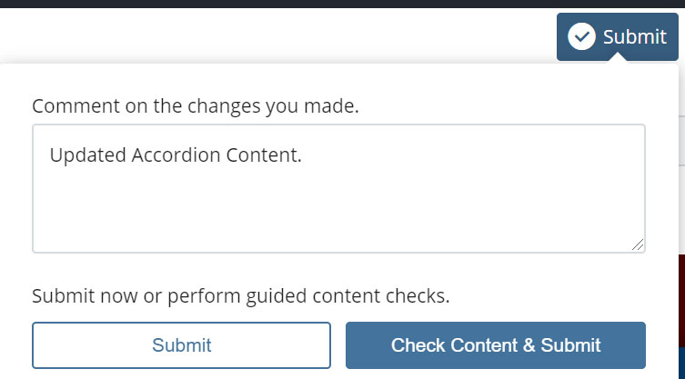Click the popover caret under the top Submit button

[618, 58]
